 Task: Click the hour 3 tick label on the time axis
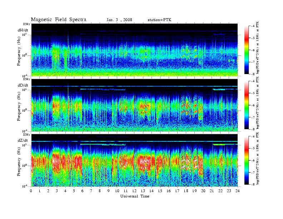(x=57, y=191)
